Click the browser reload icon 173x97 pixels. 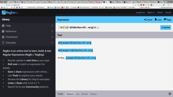pyautogui.click(x=6, y=5)
